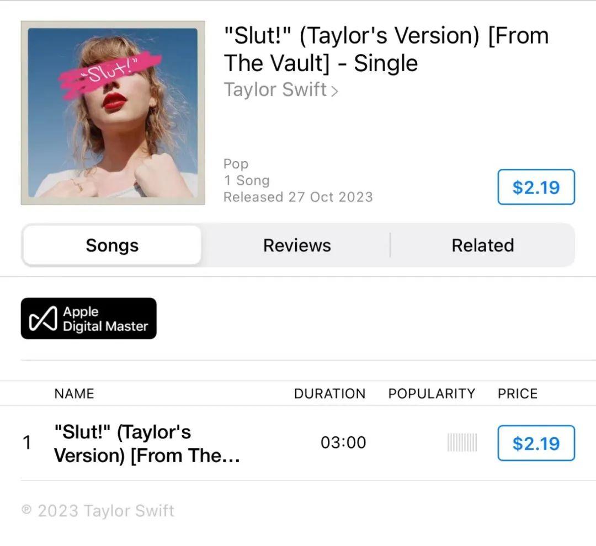
Task: Click track number 1 in list
Action: (26, 442)
